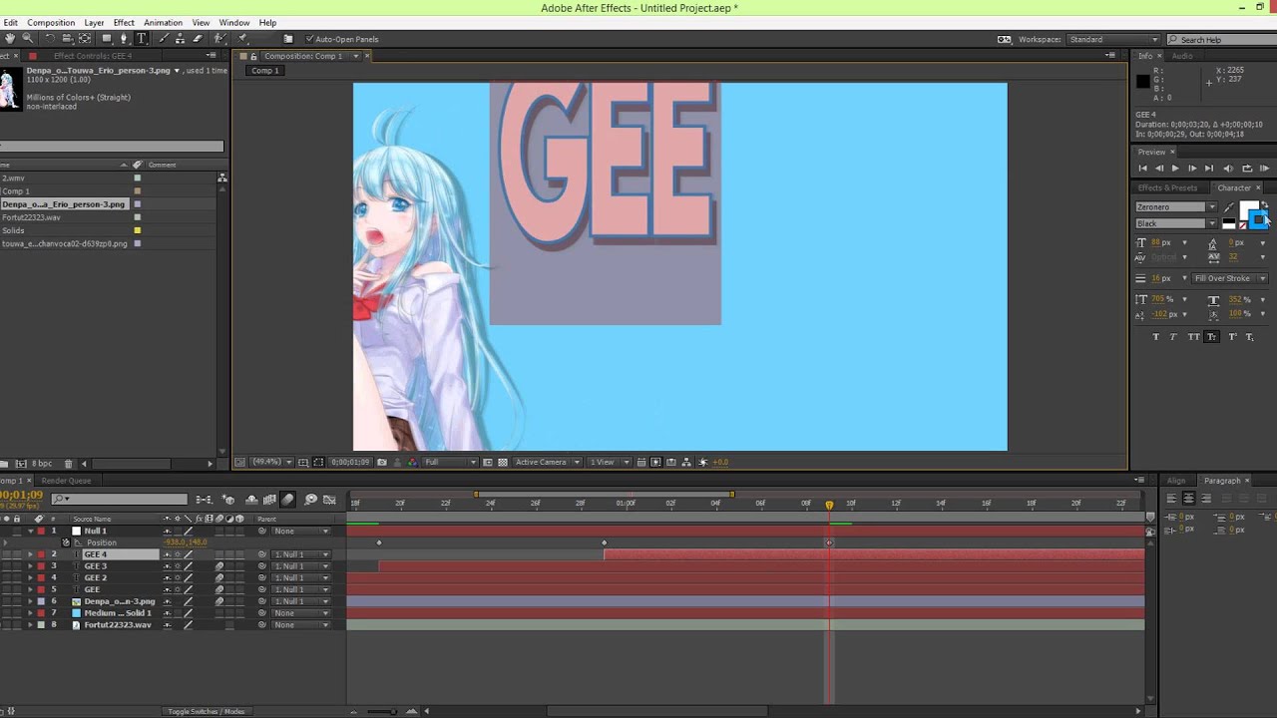The height and width of the screenshot is (718, 1277).
Task: Switch to the Render Queue tab
Action: pos(66,481)
